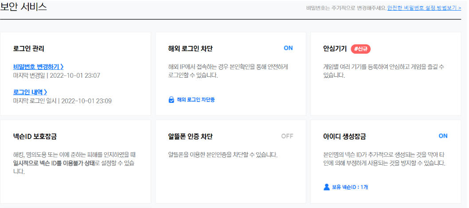Click the 마지막 로그인 일시 2022-10-01 23:09 text

[x=62, y=101]
